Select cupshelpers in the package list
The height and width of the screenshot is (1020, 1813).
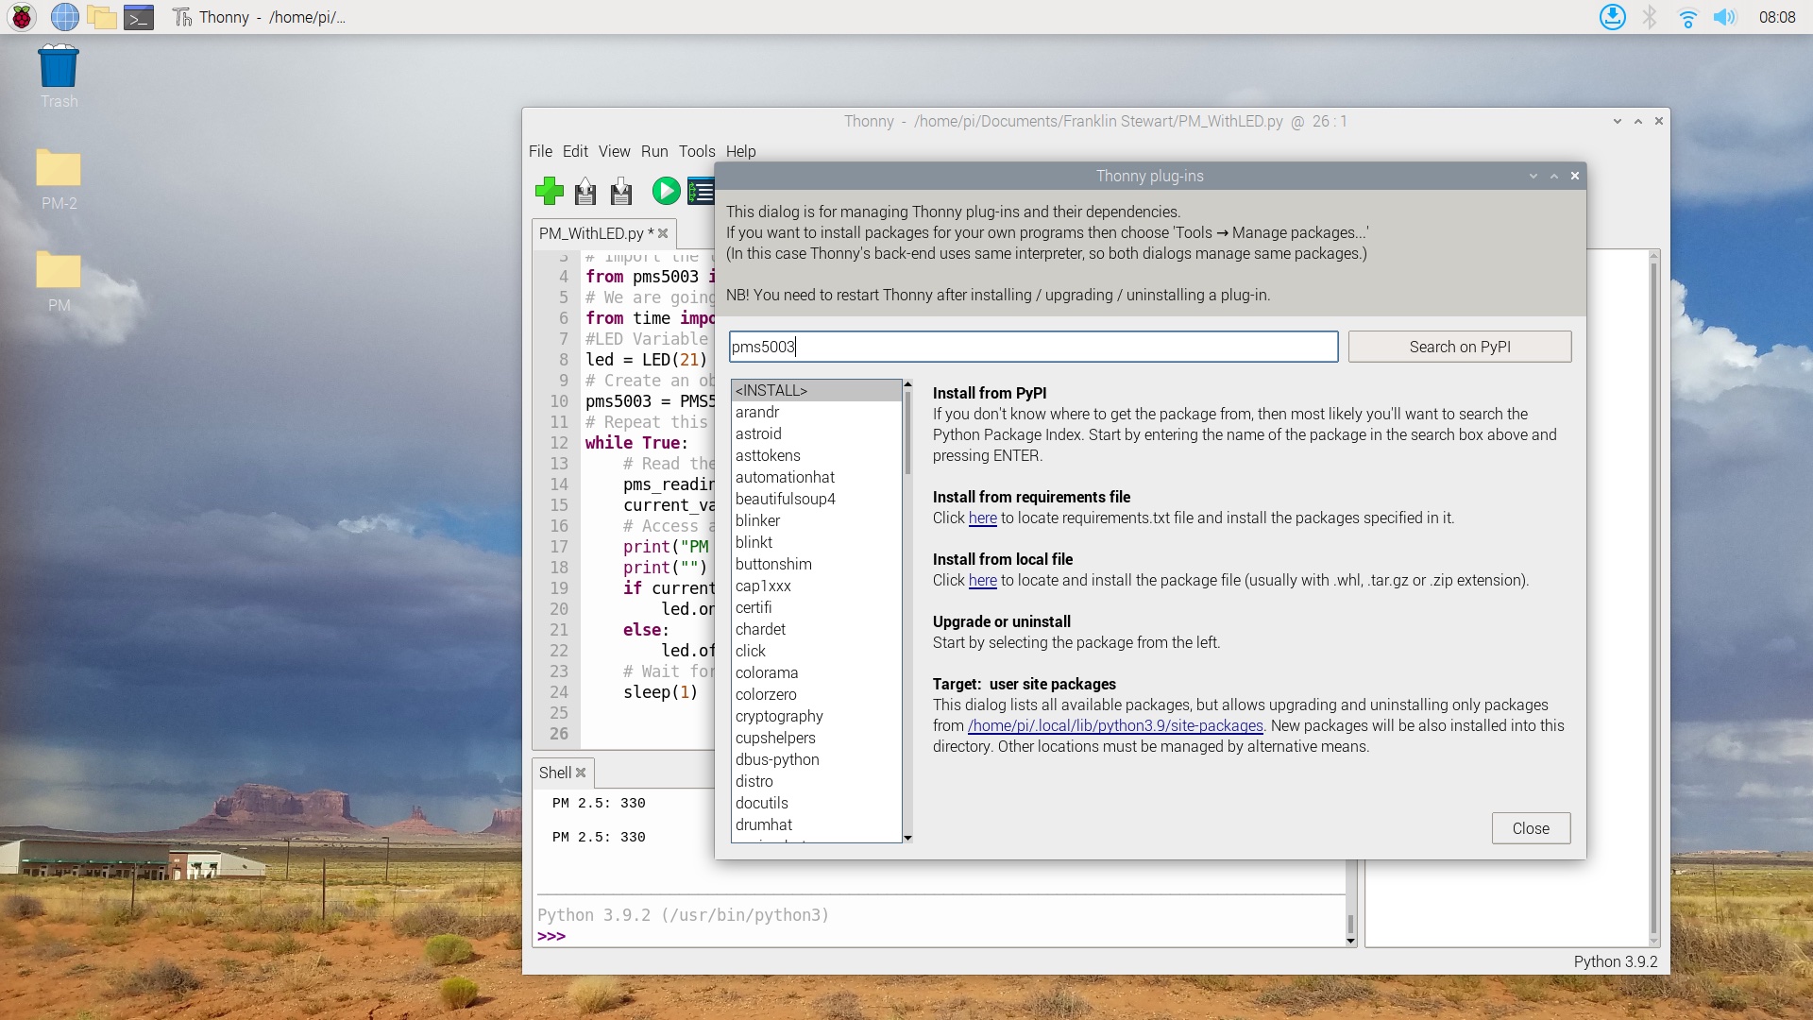[x=817, y=738]
